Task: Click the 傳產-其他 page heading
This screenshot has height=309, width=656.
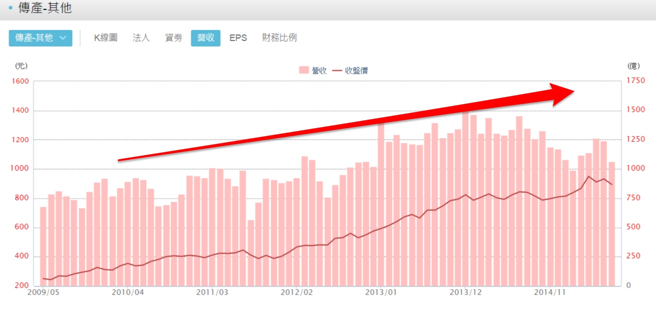Action: point(45,9)
